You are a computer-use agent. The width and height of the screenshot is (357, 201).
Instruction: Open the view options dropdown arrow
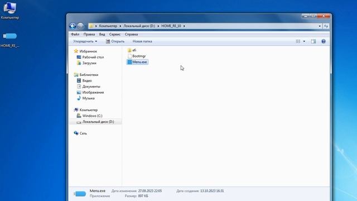coord(304,41)
